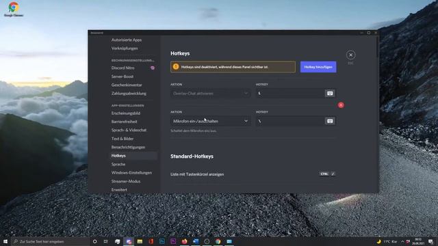Click keyboard record icon in Overlay-Chat hotkey field
The width and height of the screenshot is (438, 246).
click(330, 94)
